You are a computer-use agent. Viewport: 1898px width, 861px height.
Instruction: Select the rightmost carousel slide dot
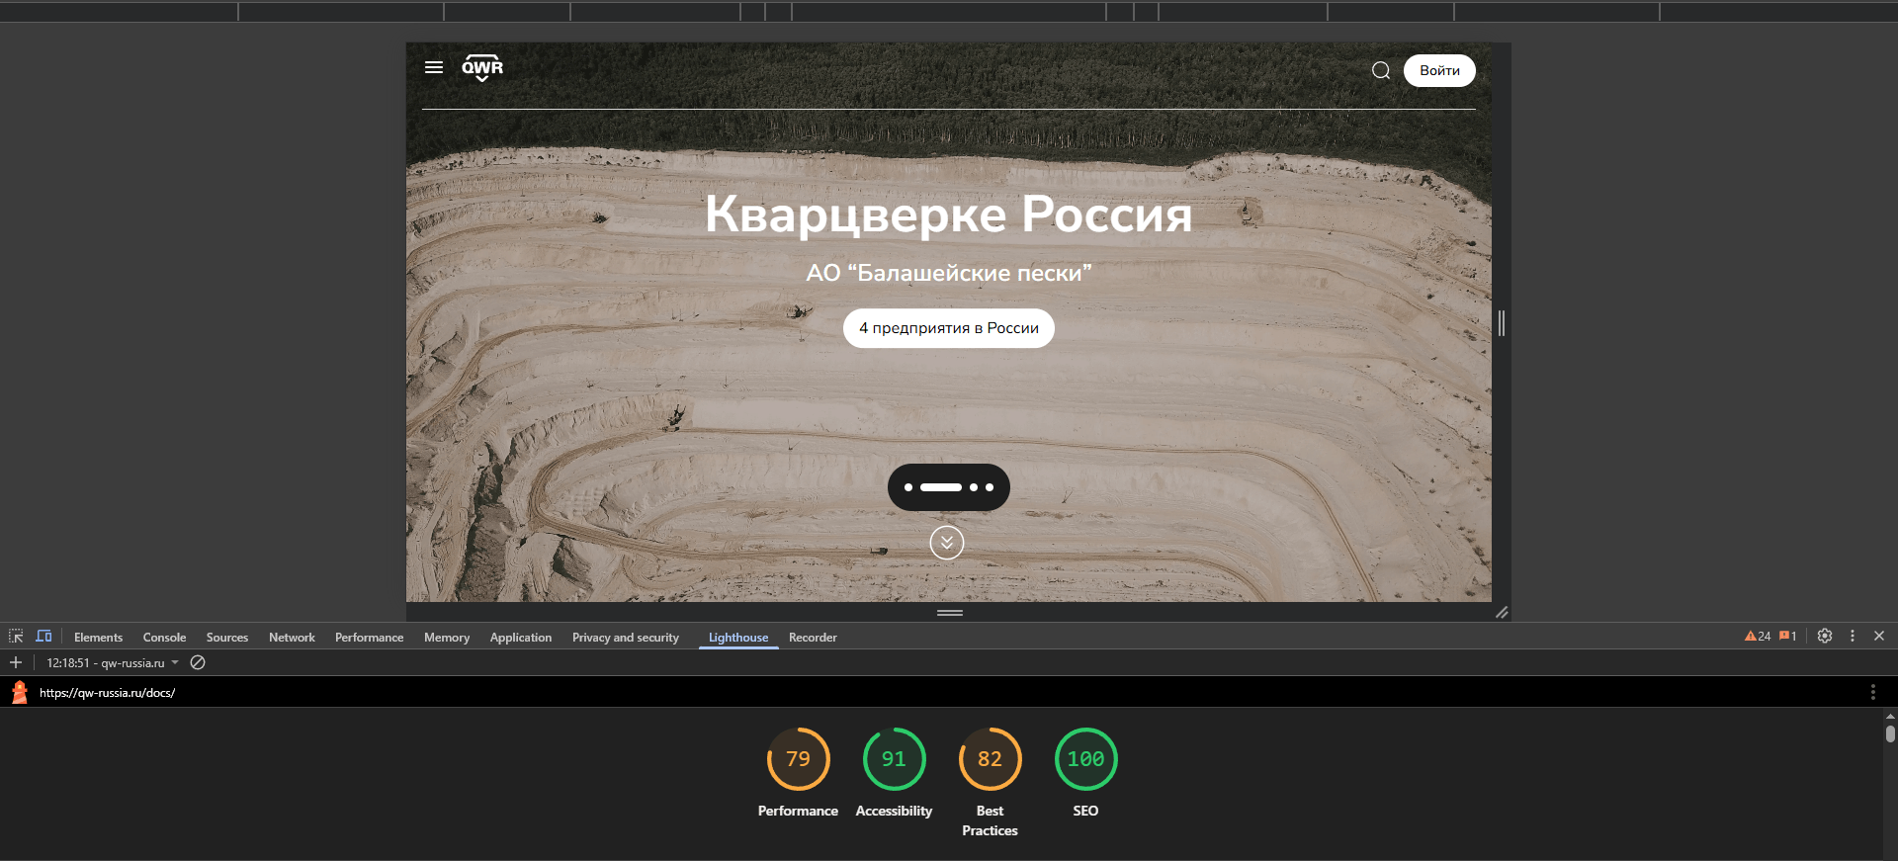990,487
